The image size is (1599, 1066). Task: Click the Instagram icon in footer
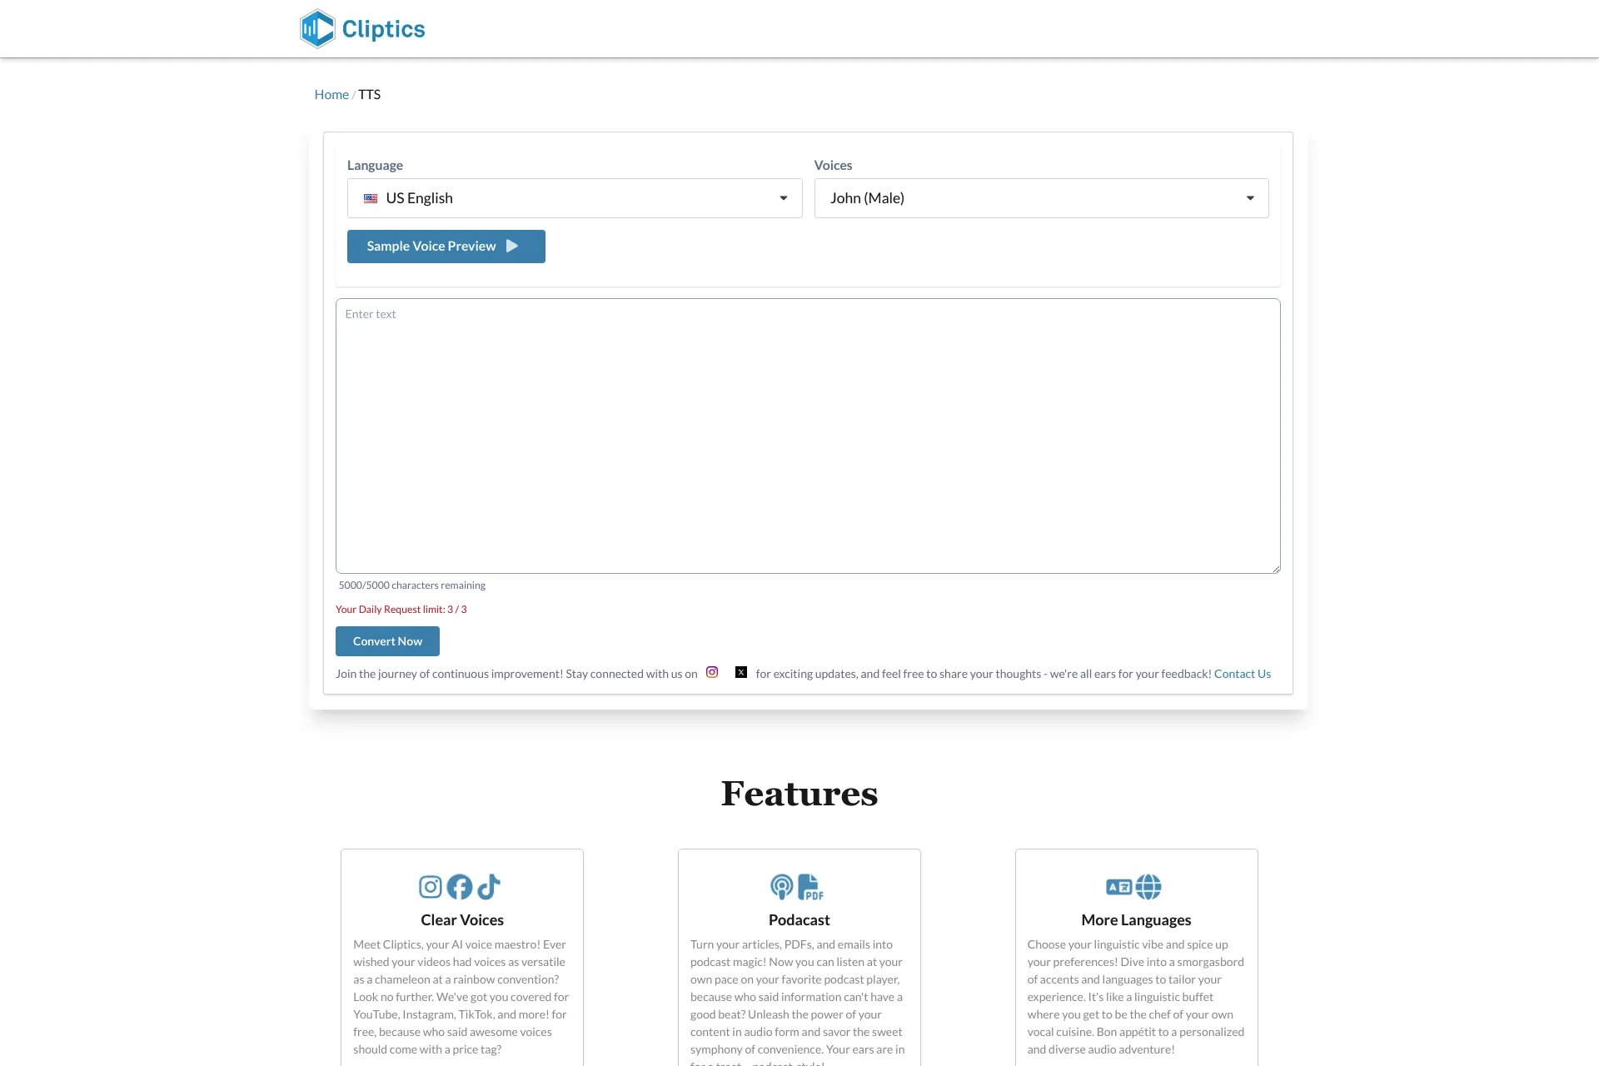point(711,672)
